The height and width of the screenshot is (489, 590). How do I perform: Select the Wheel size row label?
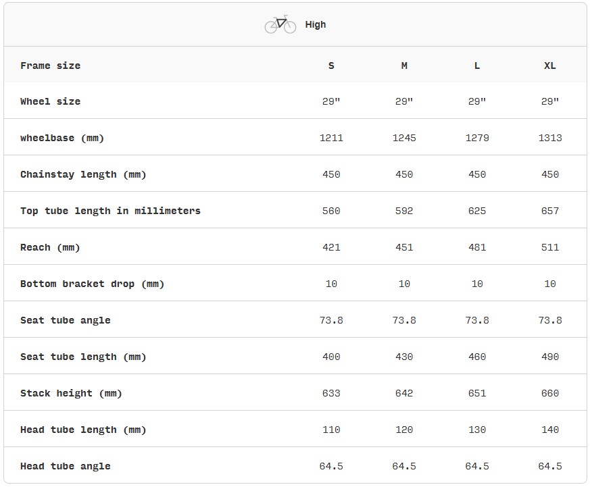51,101
